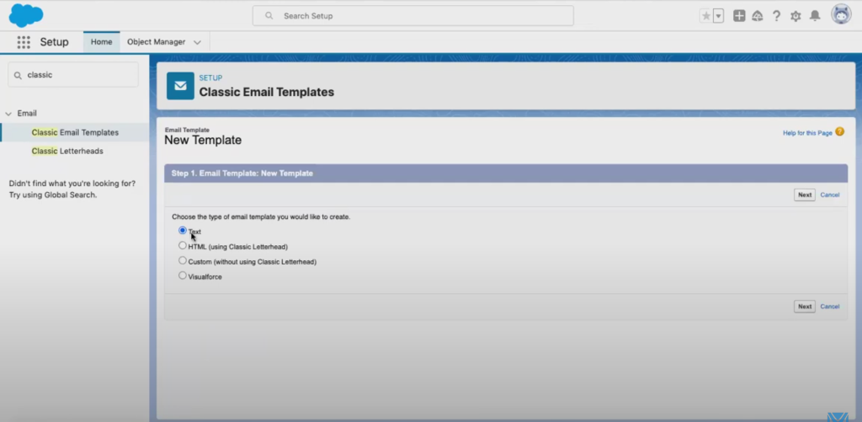Click the top Next button
The image size is (862, 422).
[x=804, y=195]
